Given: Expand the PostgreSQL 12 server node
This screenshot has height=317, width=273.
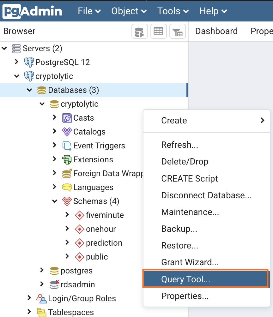Looking at the screenshot, I should click(x=17, y=62).
